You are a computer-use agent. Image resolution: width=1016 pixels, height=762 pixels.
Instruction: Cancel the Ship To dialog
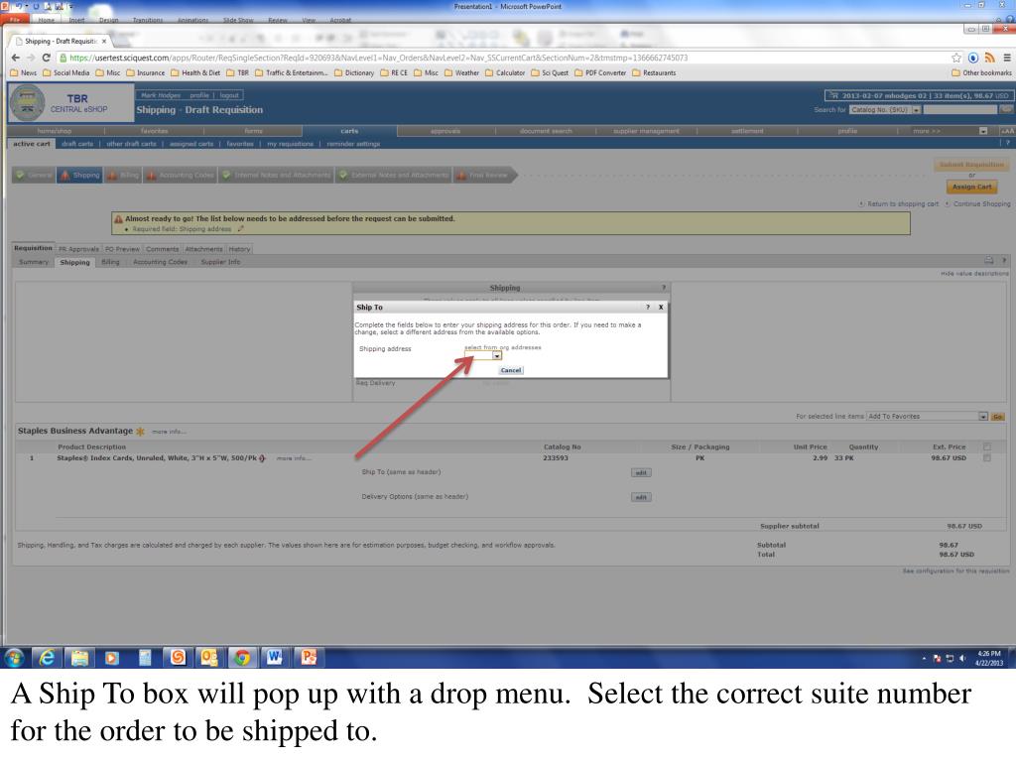click(511, 370)
